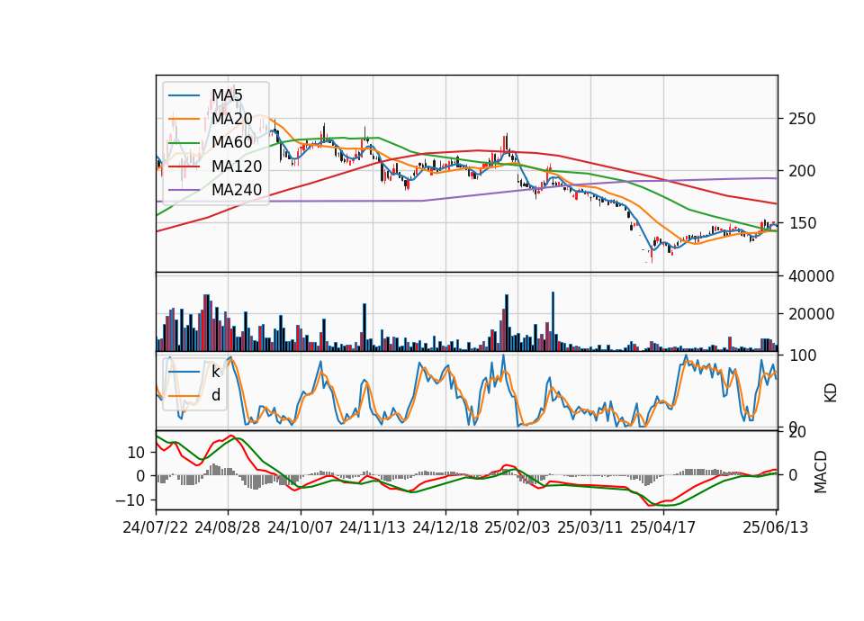This screenshot has width=864, height=621.
Task: Click the 25/06/13 date label
Action: point(776,527)
